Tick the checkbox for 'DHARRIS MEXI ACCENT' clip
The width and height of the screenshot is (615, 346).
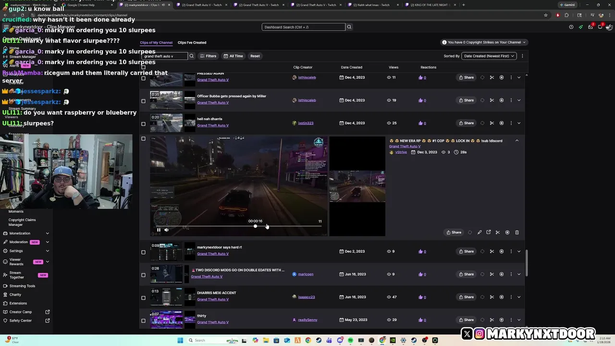point(143,298)
